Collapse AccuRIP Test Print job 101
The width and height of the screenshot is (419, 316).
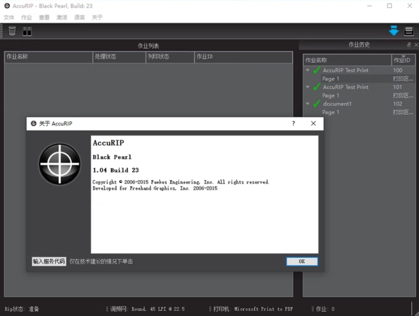pos(308,87)
